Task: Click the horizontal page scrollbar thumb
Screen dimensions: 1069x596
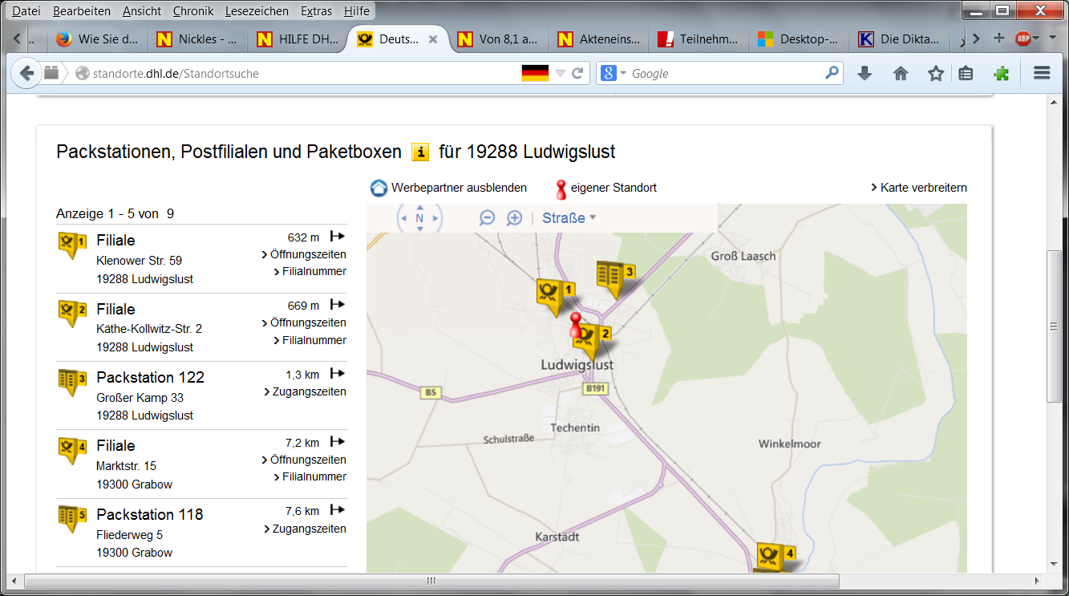Action: point(431,581)
